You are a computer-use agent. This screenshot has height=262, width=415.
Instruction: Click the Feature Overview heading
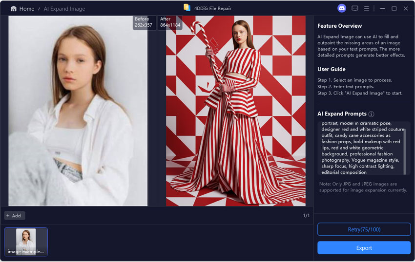340,26
